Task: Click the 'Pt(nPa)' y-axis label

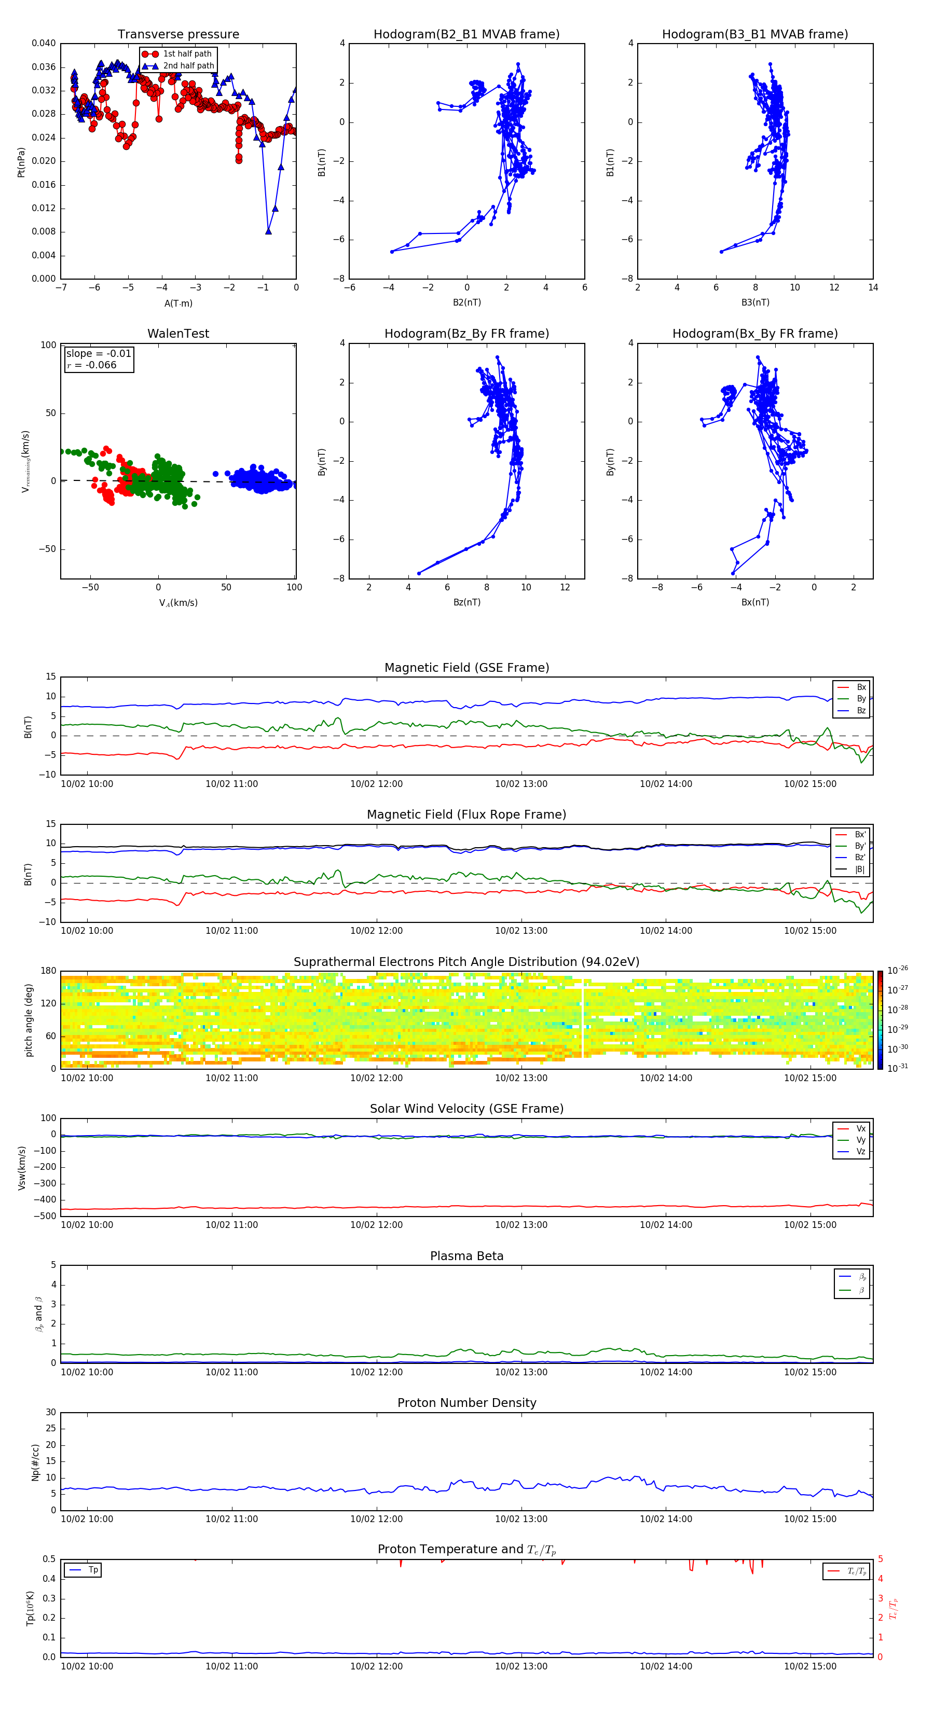Action: coord(21,161)
